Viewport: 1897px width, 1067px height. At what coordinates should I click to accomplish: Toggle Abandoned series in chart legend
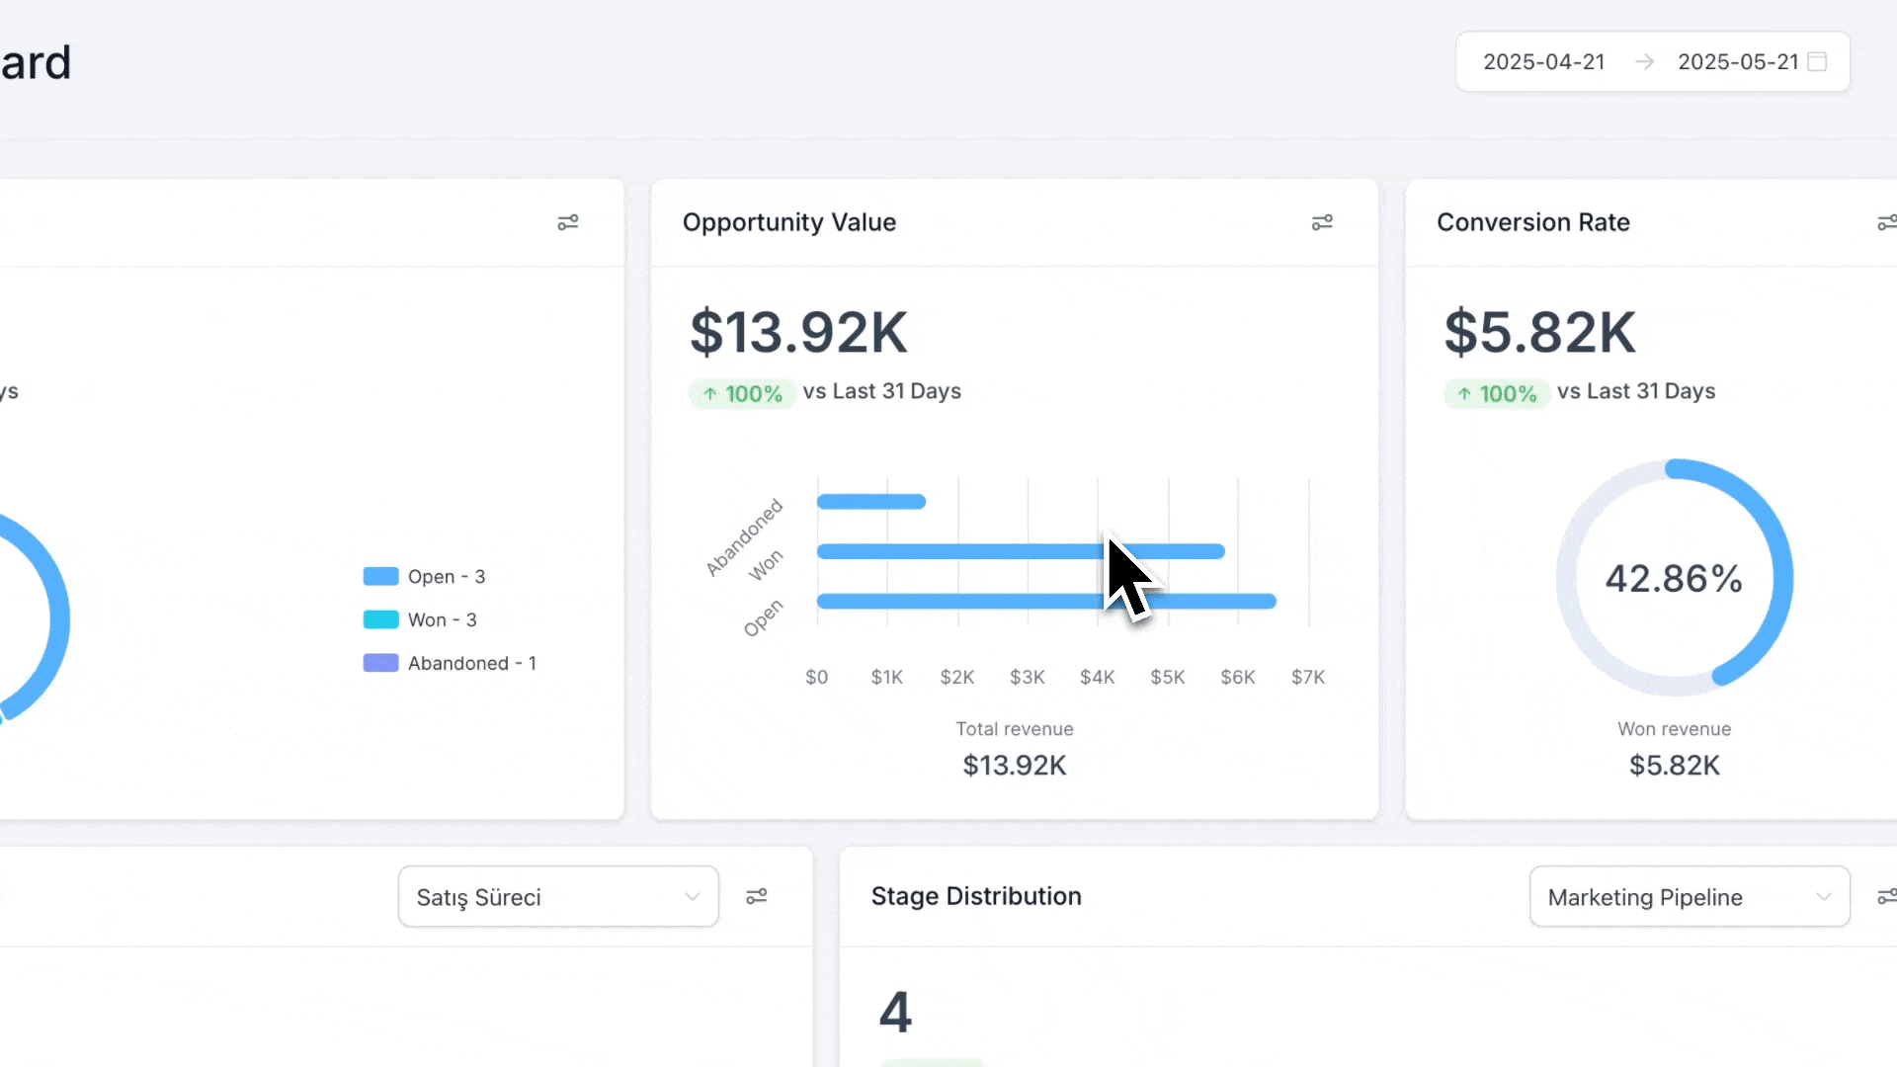471,664
